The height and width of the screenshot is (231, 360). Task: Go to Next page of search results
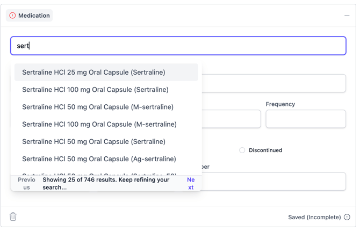coord(191,184)
